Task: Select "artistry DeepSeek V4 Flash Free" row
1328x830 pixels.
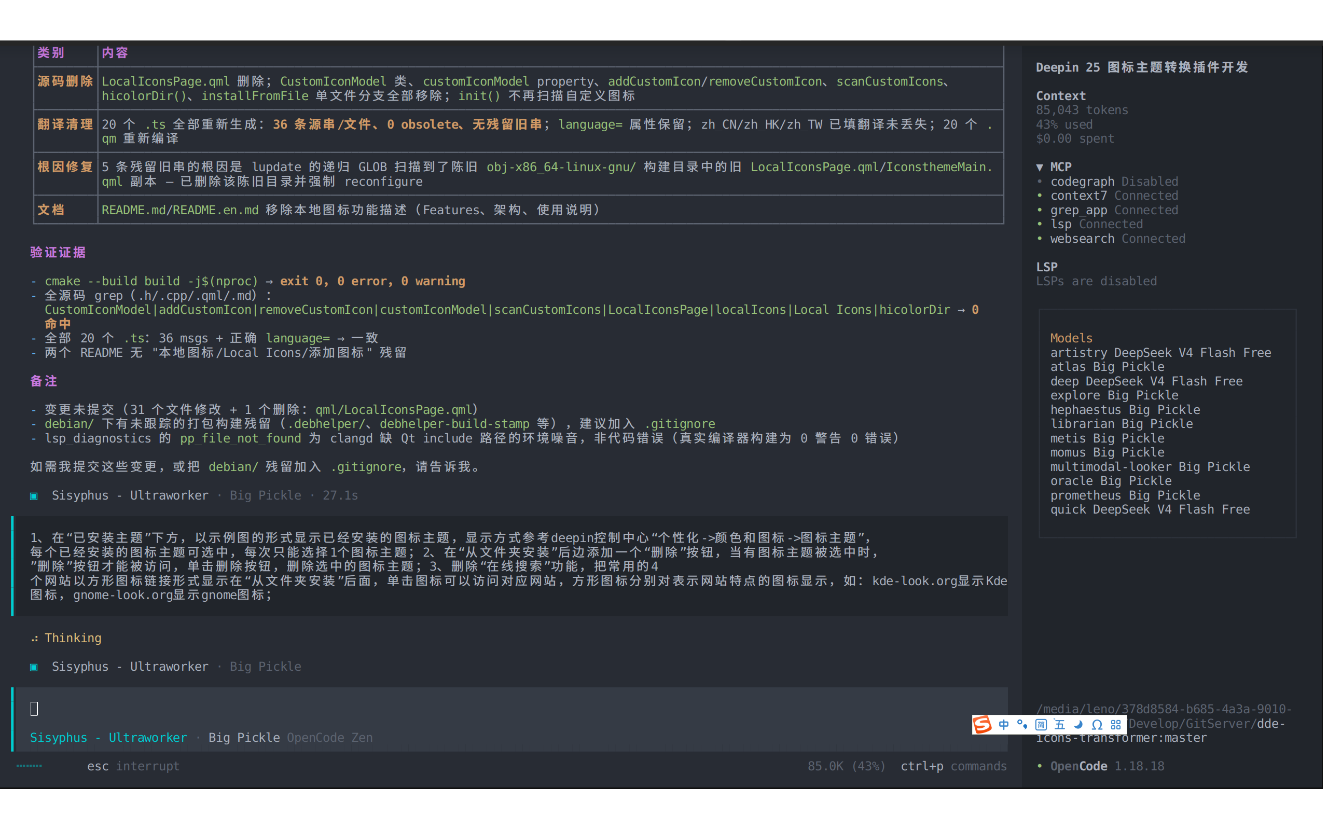Action: (1160, 352)
